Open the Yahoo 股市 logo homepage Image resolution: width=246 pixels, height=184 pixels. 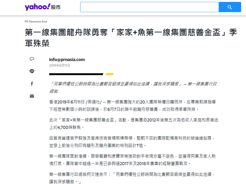click(x=43, y=7)
